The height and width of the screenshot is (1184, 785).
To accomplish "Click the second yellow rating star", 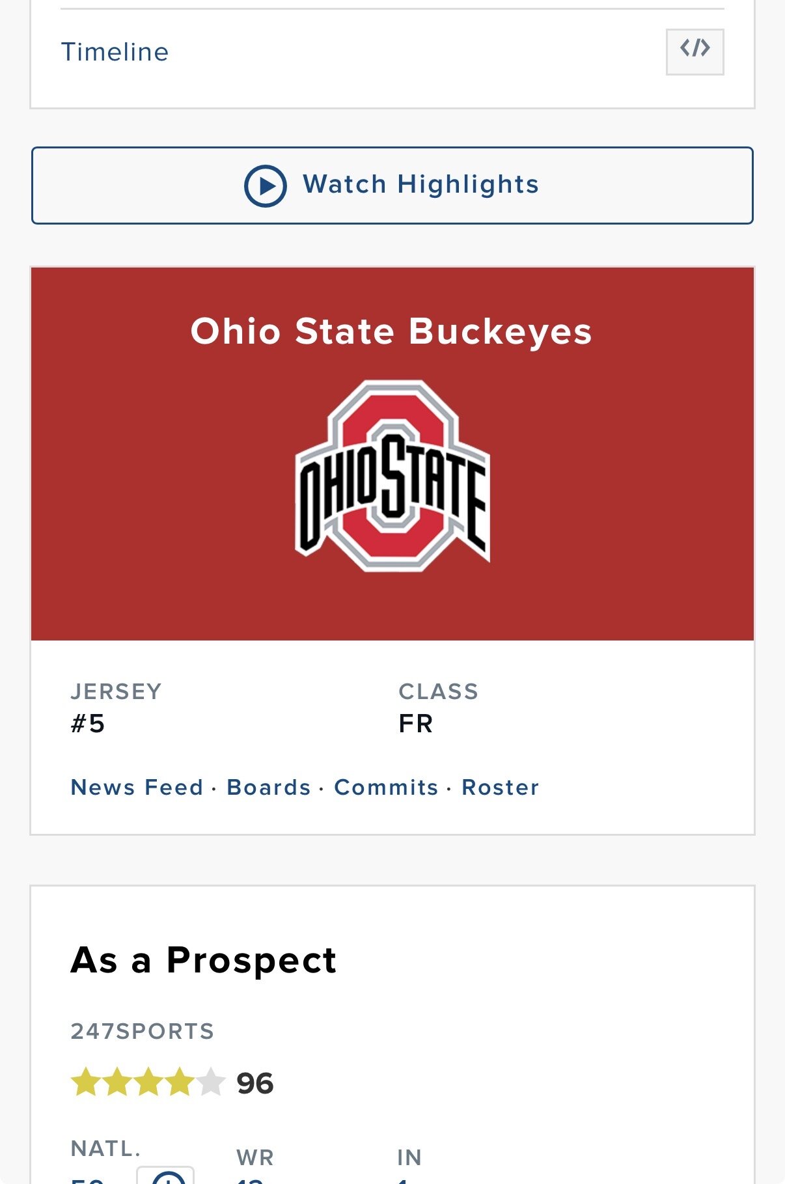I will [117, 1082].
